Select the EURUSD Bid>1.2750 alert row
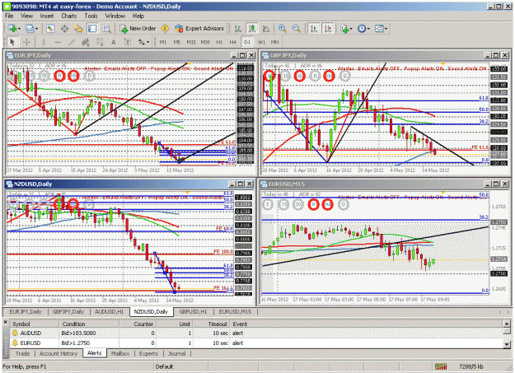Image resolution: width=515 pixels, height=373 pixels. (x=257, y=343)
